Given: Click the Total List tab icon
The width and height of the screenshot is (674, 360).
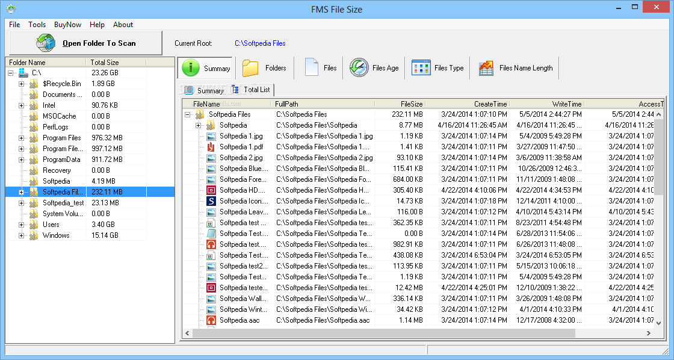Looking at the screenshot, I should coord(235,90).
